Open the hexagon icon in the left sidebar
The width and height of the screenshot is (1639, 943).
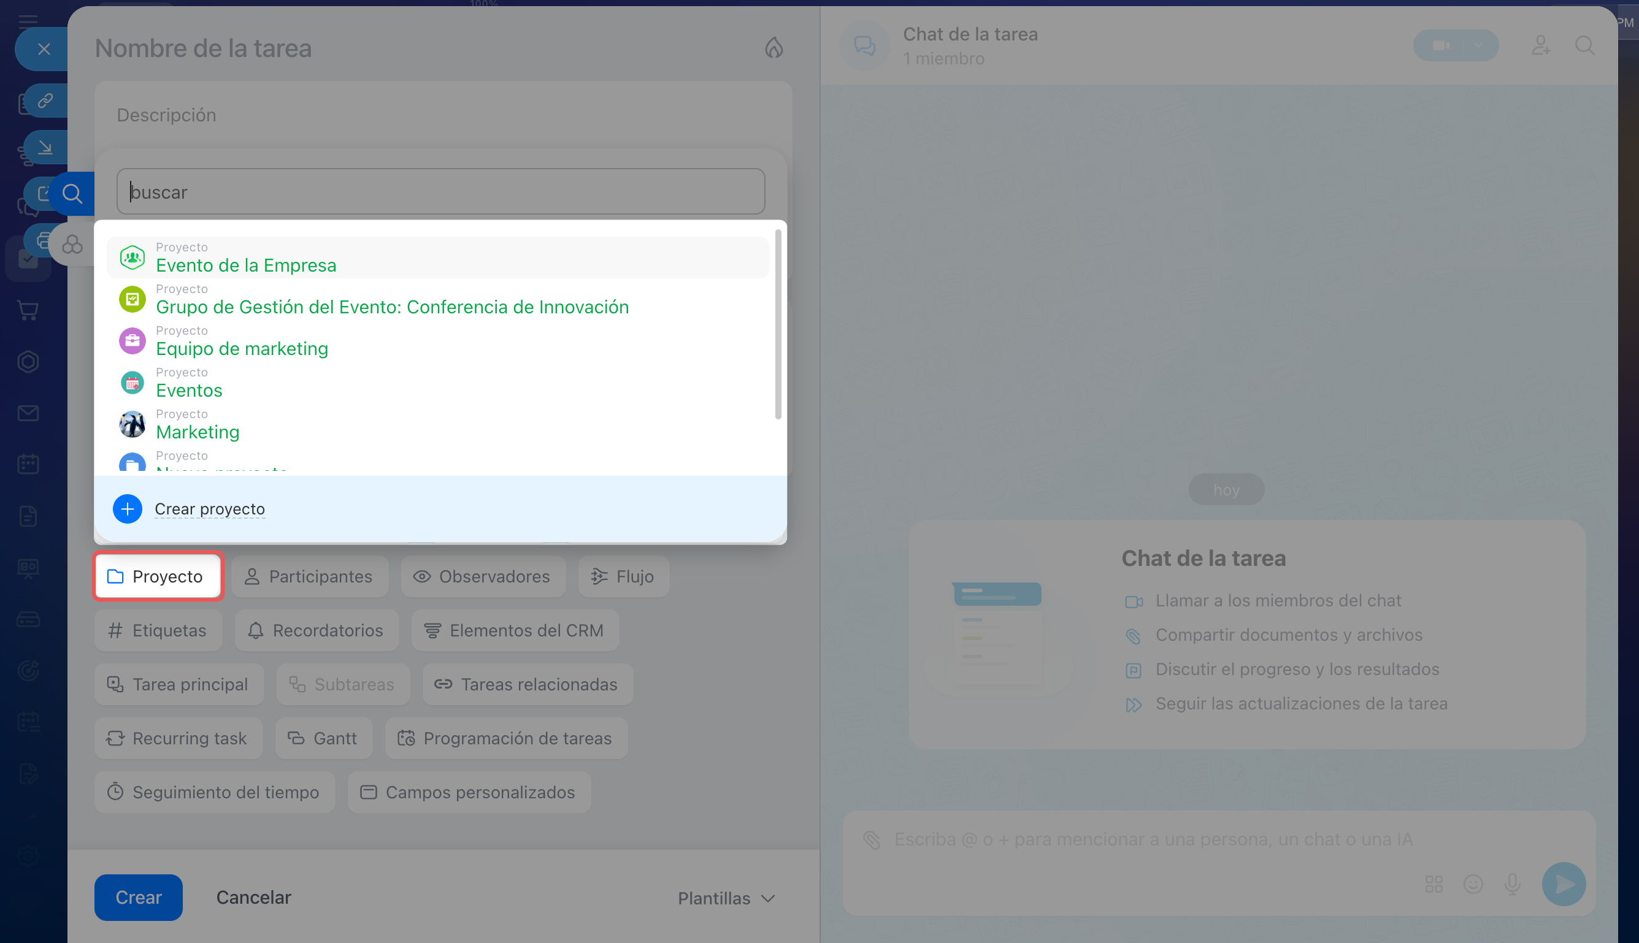[28, 361]
